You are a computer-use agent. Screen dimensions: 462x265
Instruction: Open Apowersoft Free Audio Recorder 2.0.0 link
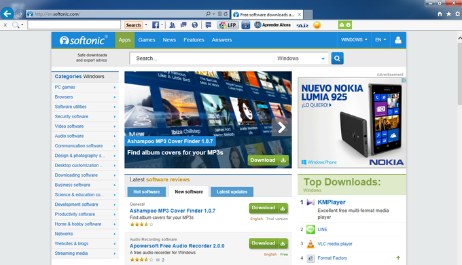pyautogui.click(x=177, y=246)
